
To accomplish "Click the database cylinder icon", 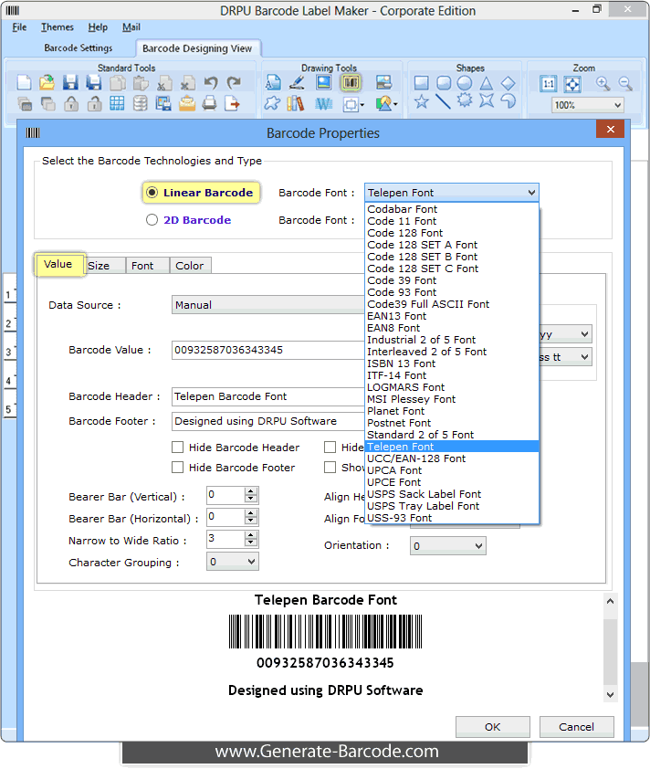I will 141,103.
